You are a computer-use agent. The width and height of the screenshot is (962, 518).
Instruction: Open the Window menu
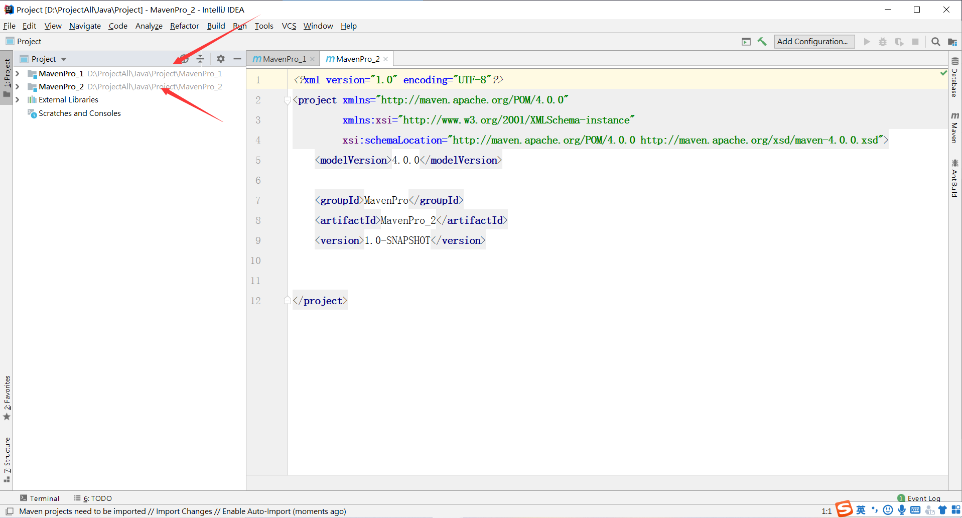(318, 26)
